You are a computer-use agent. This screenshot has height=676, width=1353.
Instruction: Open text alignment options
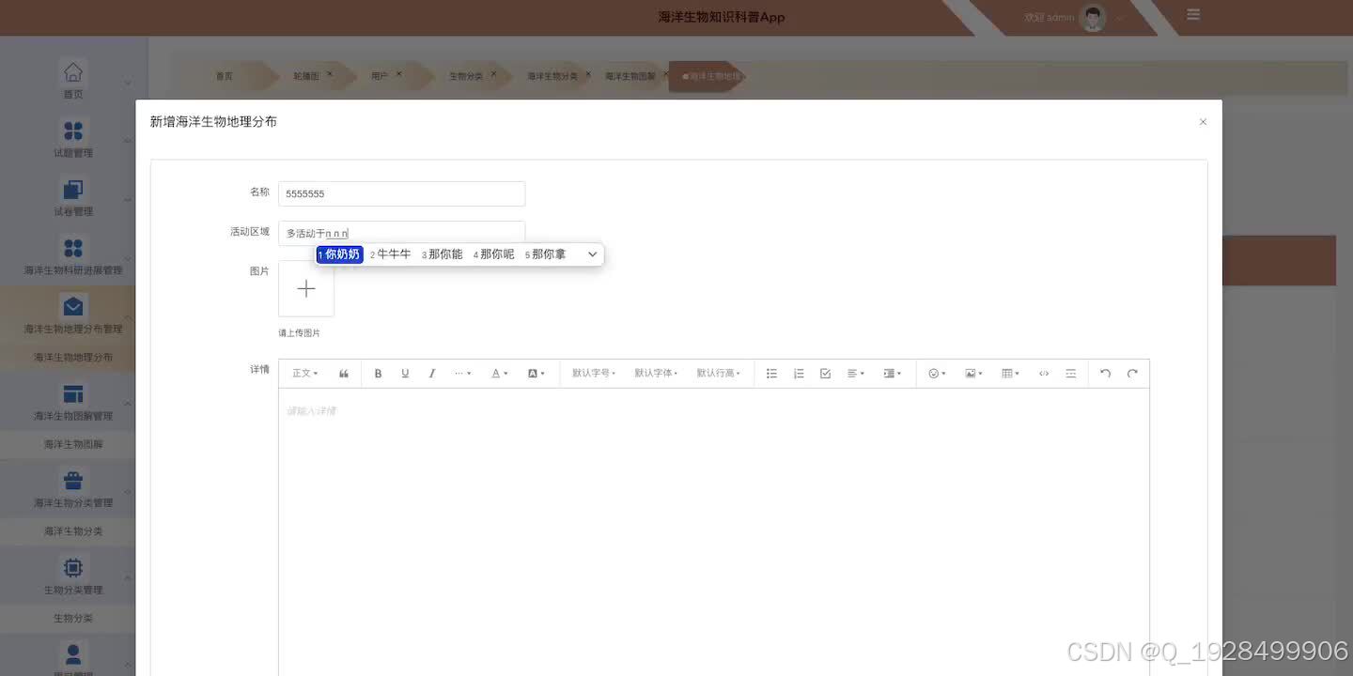855,374
